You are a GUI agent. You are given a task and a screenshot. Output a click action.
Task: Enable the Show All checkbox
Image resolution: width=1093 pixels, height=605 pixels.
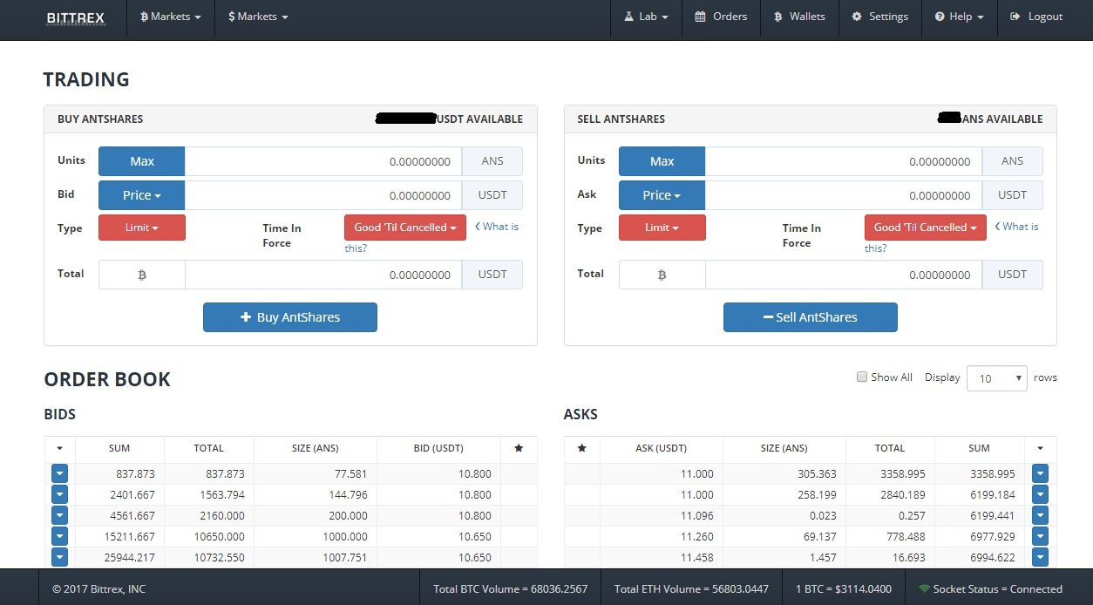862,377
